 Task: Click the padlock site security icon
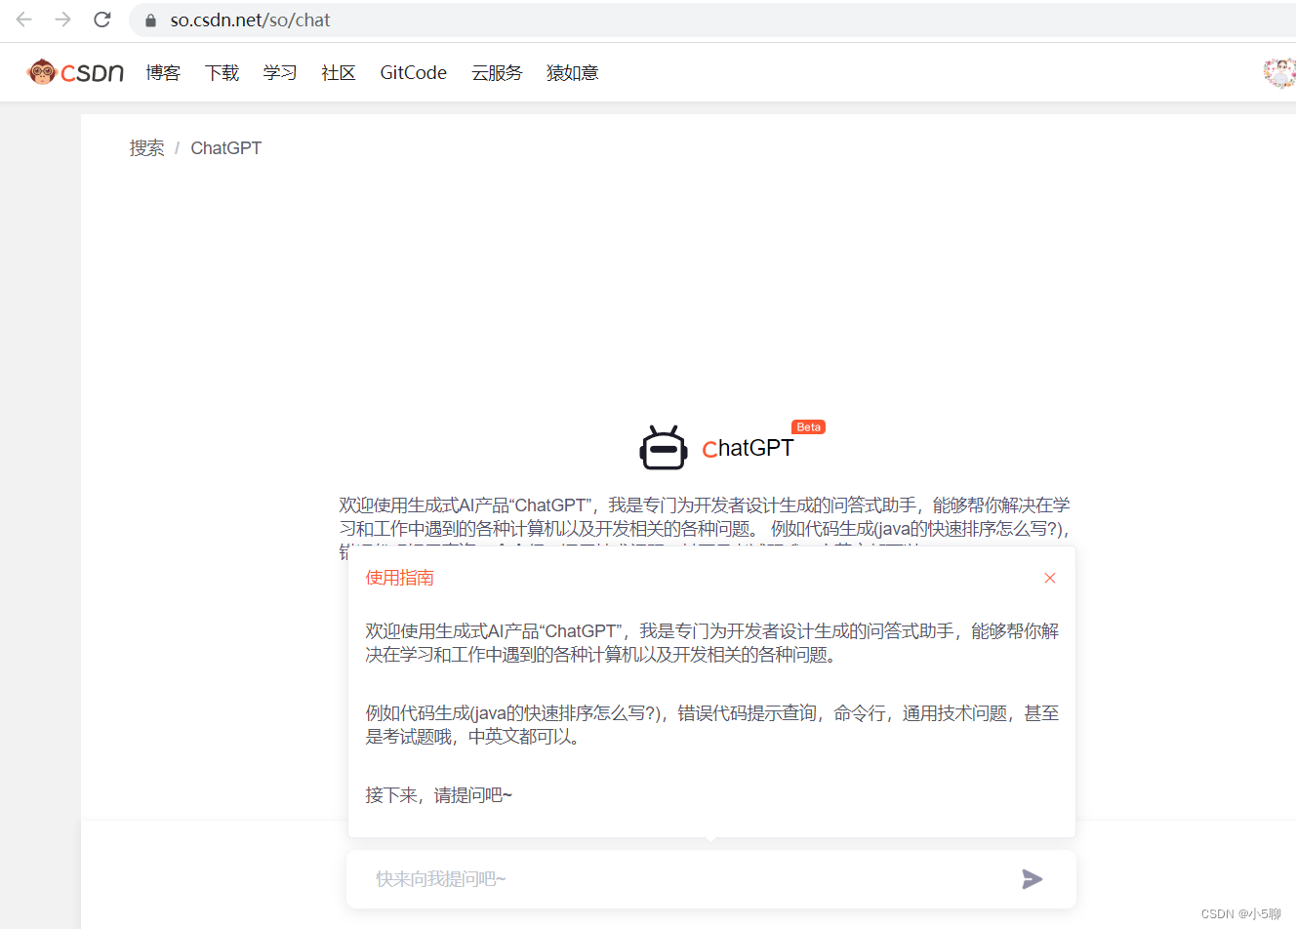150,20
